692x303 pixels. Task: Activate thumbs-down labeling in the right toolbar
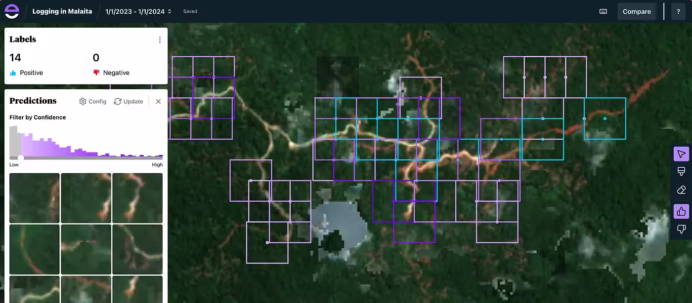point(681,229)
